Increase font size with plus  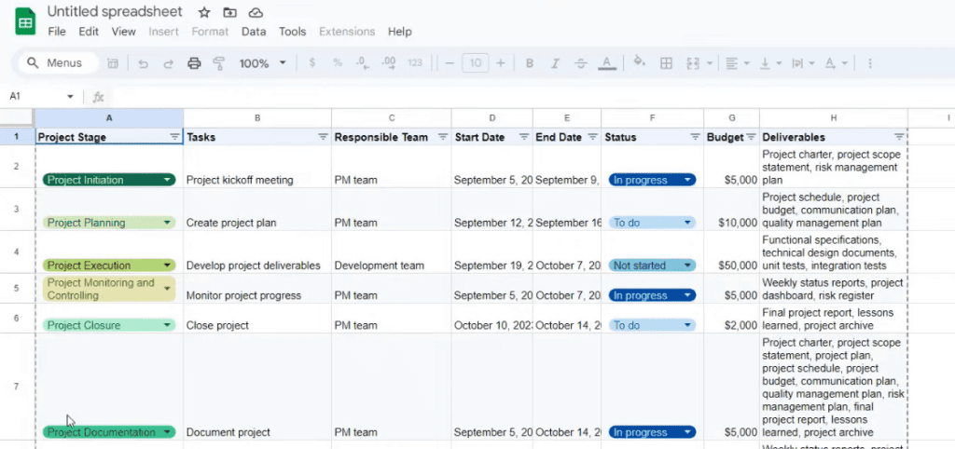click(501, 62)
